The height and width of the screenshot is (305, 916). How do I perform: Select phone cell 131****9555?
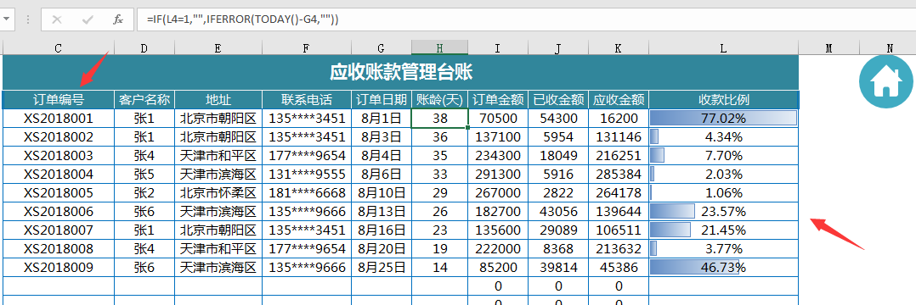pos(306,174)
